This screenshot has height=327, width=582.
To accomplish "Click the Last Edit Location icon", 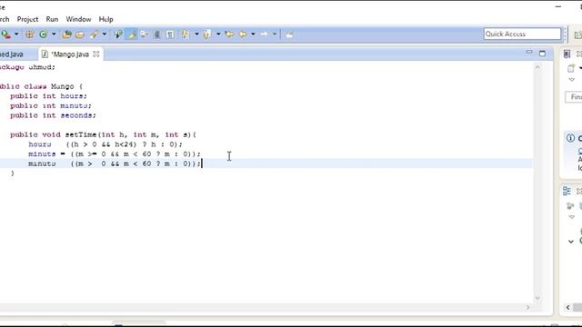I will pos(229,35).
